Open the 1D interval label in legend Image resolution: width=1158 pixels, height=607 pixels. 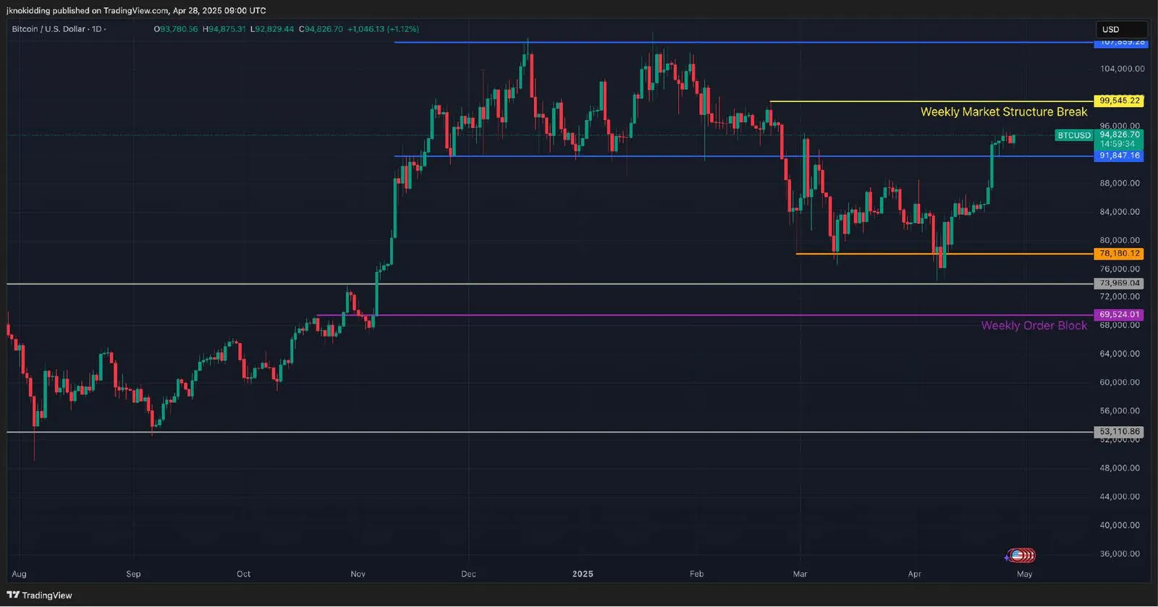coord(96,29)
